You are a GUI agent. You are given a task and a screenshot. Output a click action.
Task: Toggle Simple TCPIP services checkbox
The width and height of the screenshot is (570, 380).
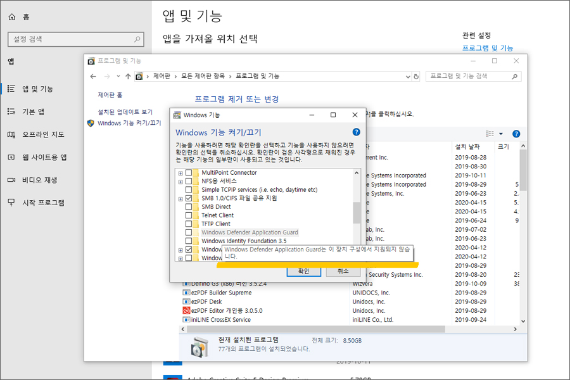pos(189,190)
